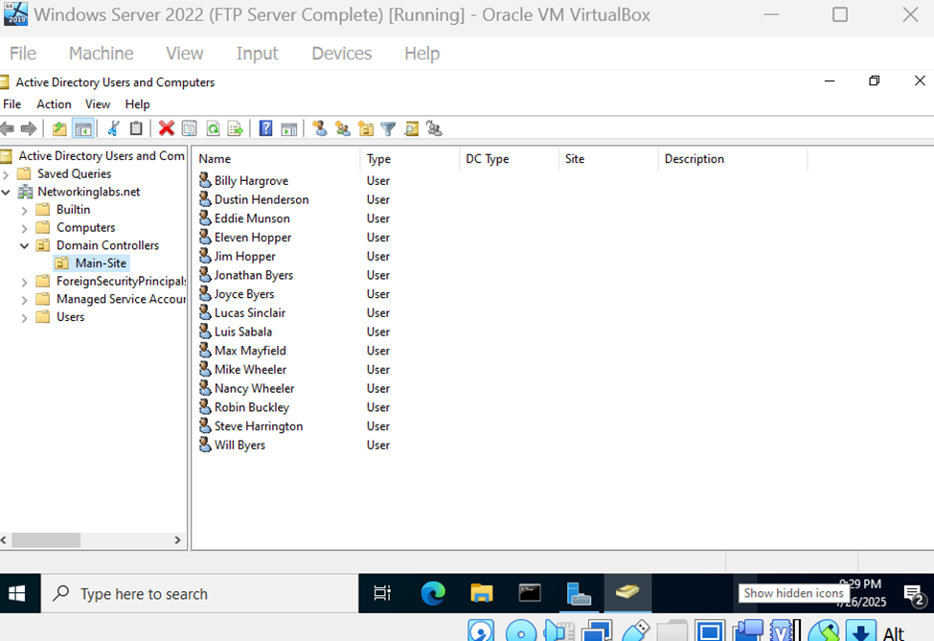Image resolution: width=934 pixels, height=641 pixels.
Task: Click the Cut scissors icon
Action: [x=113, y=128]
